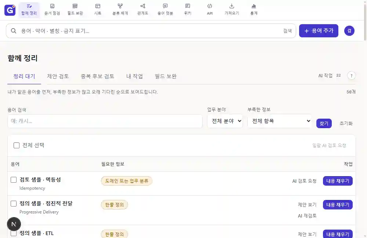367x238 pixels.
Task: Switch to the 내 작업 tab
Action: [x=135, y=77]
